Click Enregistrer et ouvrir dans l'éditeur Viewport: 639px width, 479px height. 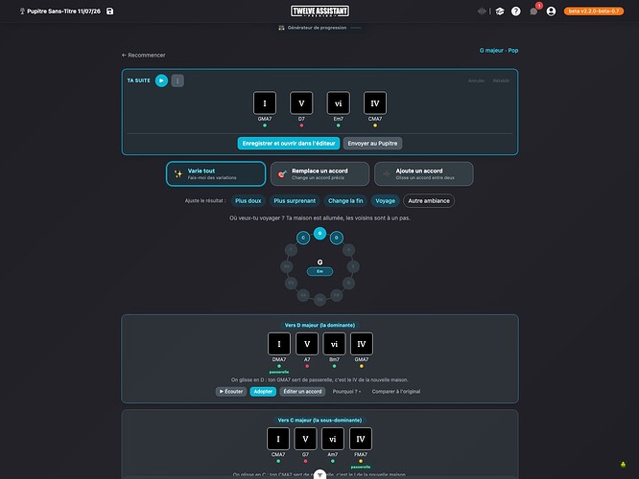289,144
